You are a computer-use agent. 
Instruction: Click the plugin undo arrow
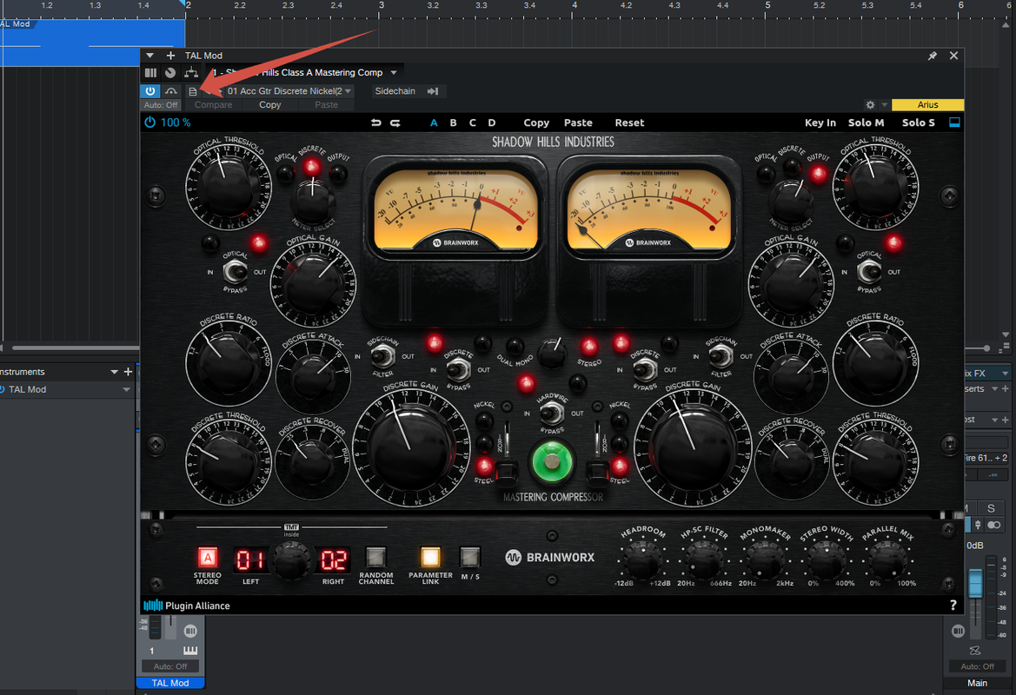click(x=375, y=122)
